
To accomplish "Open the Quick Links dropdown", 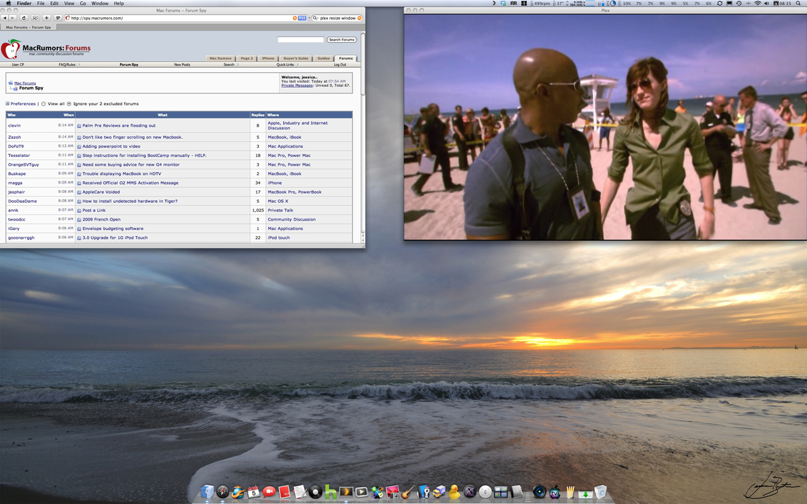I will coord(287,64).
